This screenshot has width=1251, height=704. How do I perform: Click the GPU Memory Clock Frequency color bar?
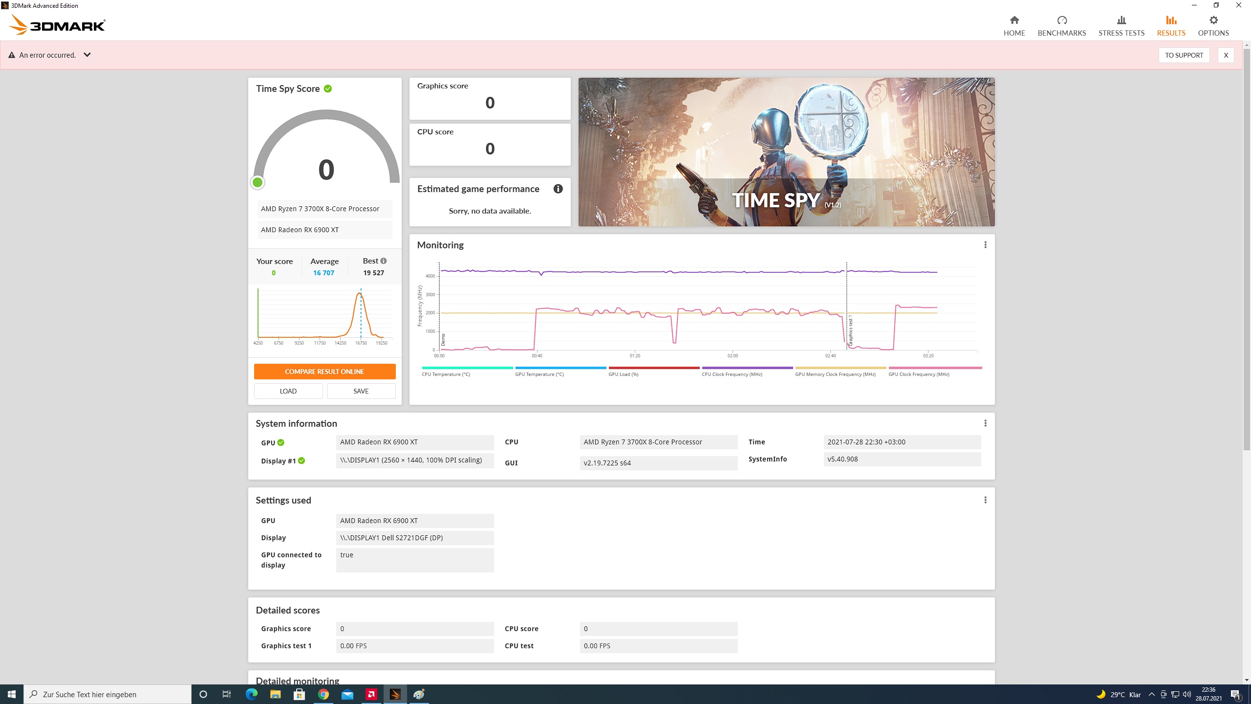coord(840,368)
